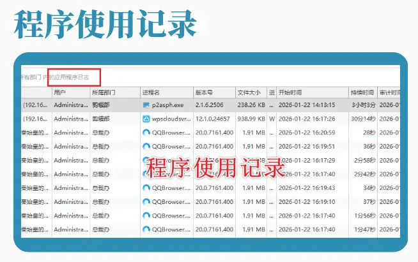Select the p2asph.exe process name

(167, 105)
